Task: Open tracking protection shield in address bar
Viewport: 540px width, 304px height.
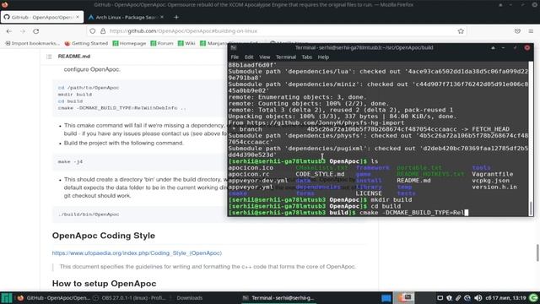Action: (x=92, y=31)
